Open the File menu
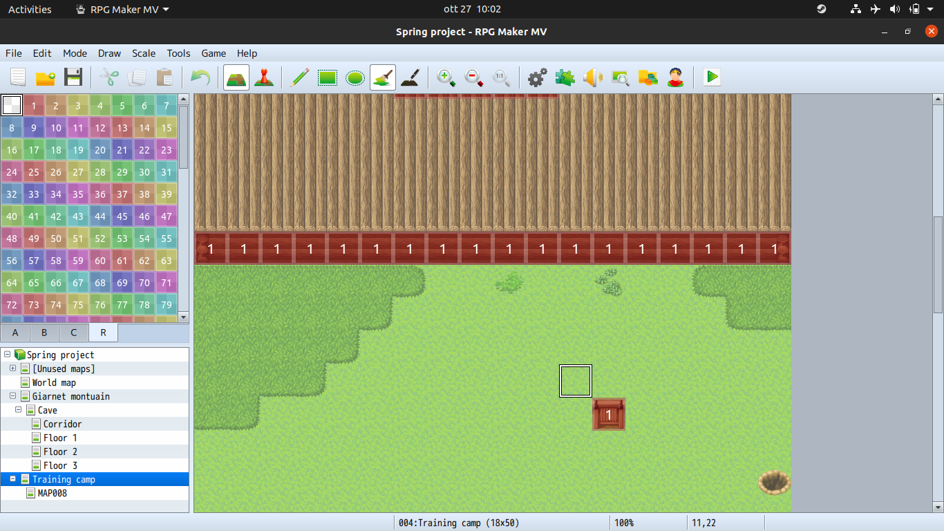 [14, 53]
